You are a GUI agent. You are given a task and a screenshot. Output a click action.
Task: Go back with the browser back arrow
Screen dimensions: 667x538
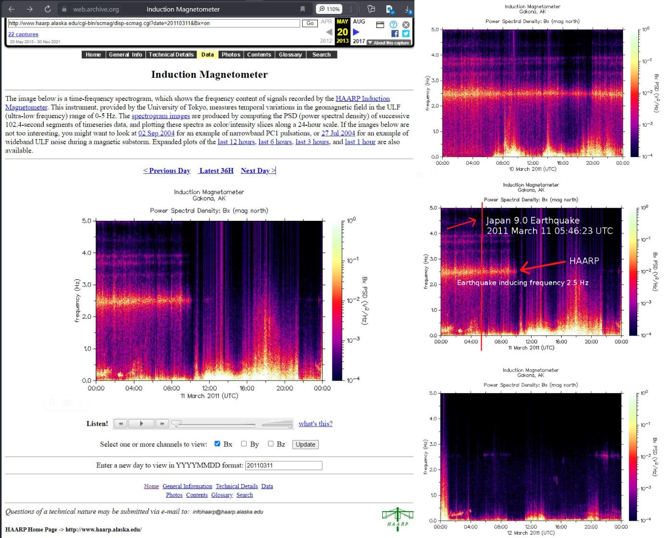click(12, 9)
